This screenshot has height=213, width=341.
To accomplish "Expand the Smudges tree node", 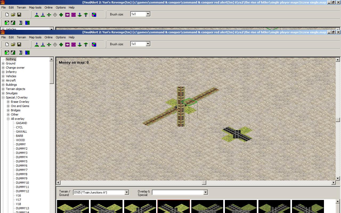I will click(3, 93).
